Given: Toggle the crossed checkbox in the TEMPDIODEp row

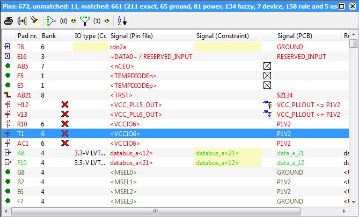Looking at the screenshot, I should click(267, 85).
